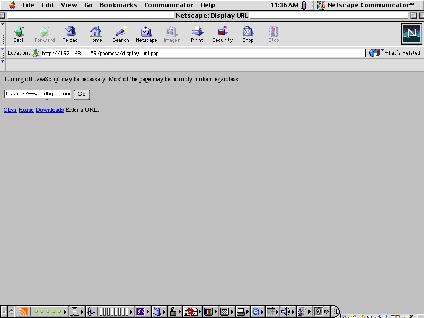Click the window collapse box in title bar

coord(421,16)
